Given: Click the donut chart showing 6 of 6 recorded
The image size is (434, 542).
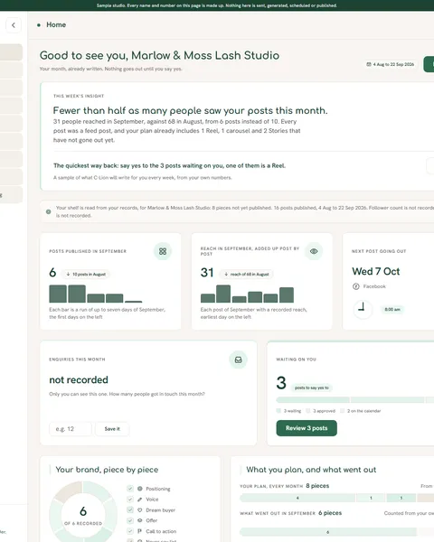Looking at the screenshot, I should coord(83,513).
